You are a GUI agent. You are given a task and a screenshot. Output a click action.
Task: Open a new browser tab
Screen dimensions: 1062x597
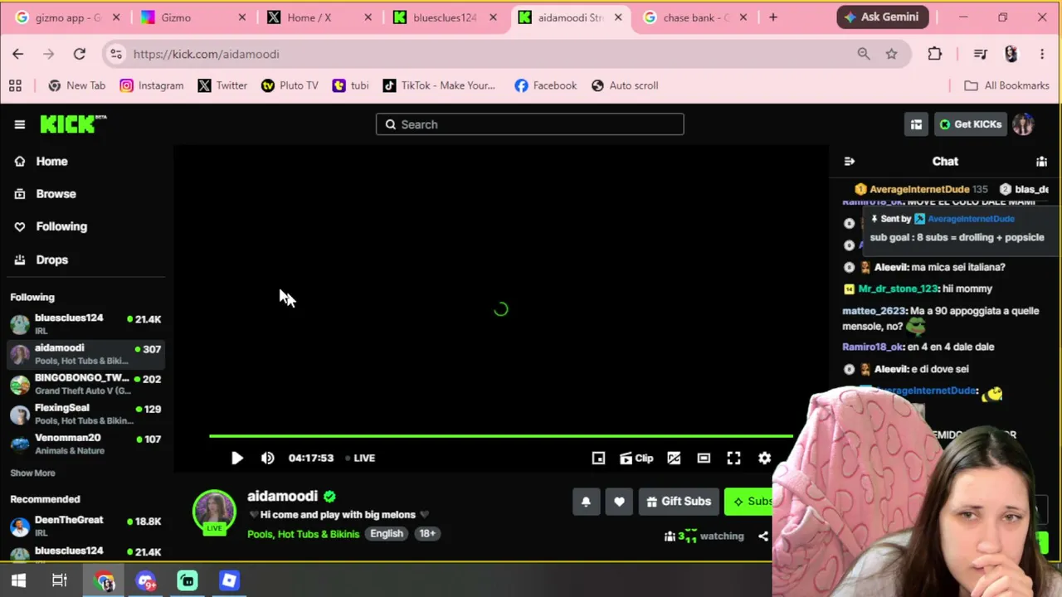pyautogui.click(x=773, y=17)
